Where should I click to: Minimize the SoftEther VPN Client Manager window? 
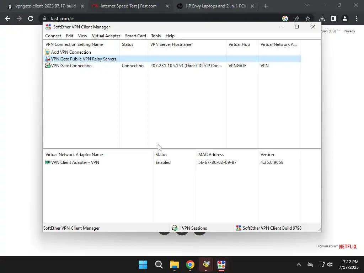coord(281,27)
